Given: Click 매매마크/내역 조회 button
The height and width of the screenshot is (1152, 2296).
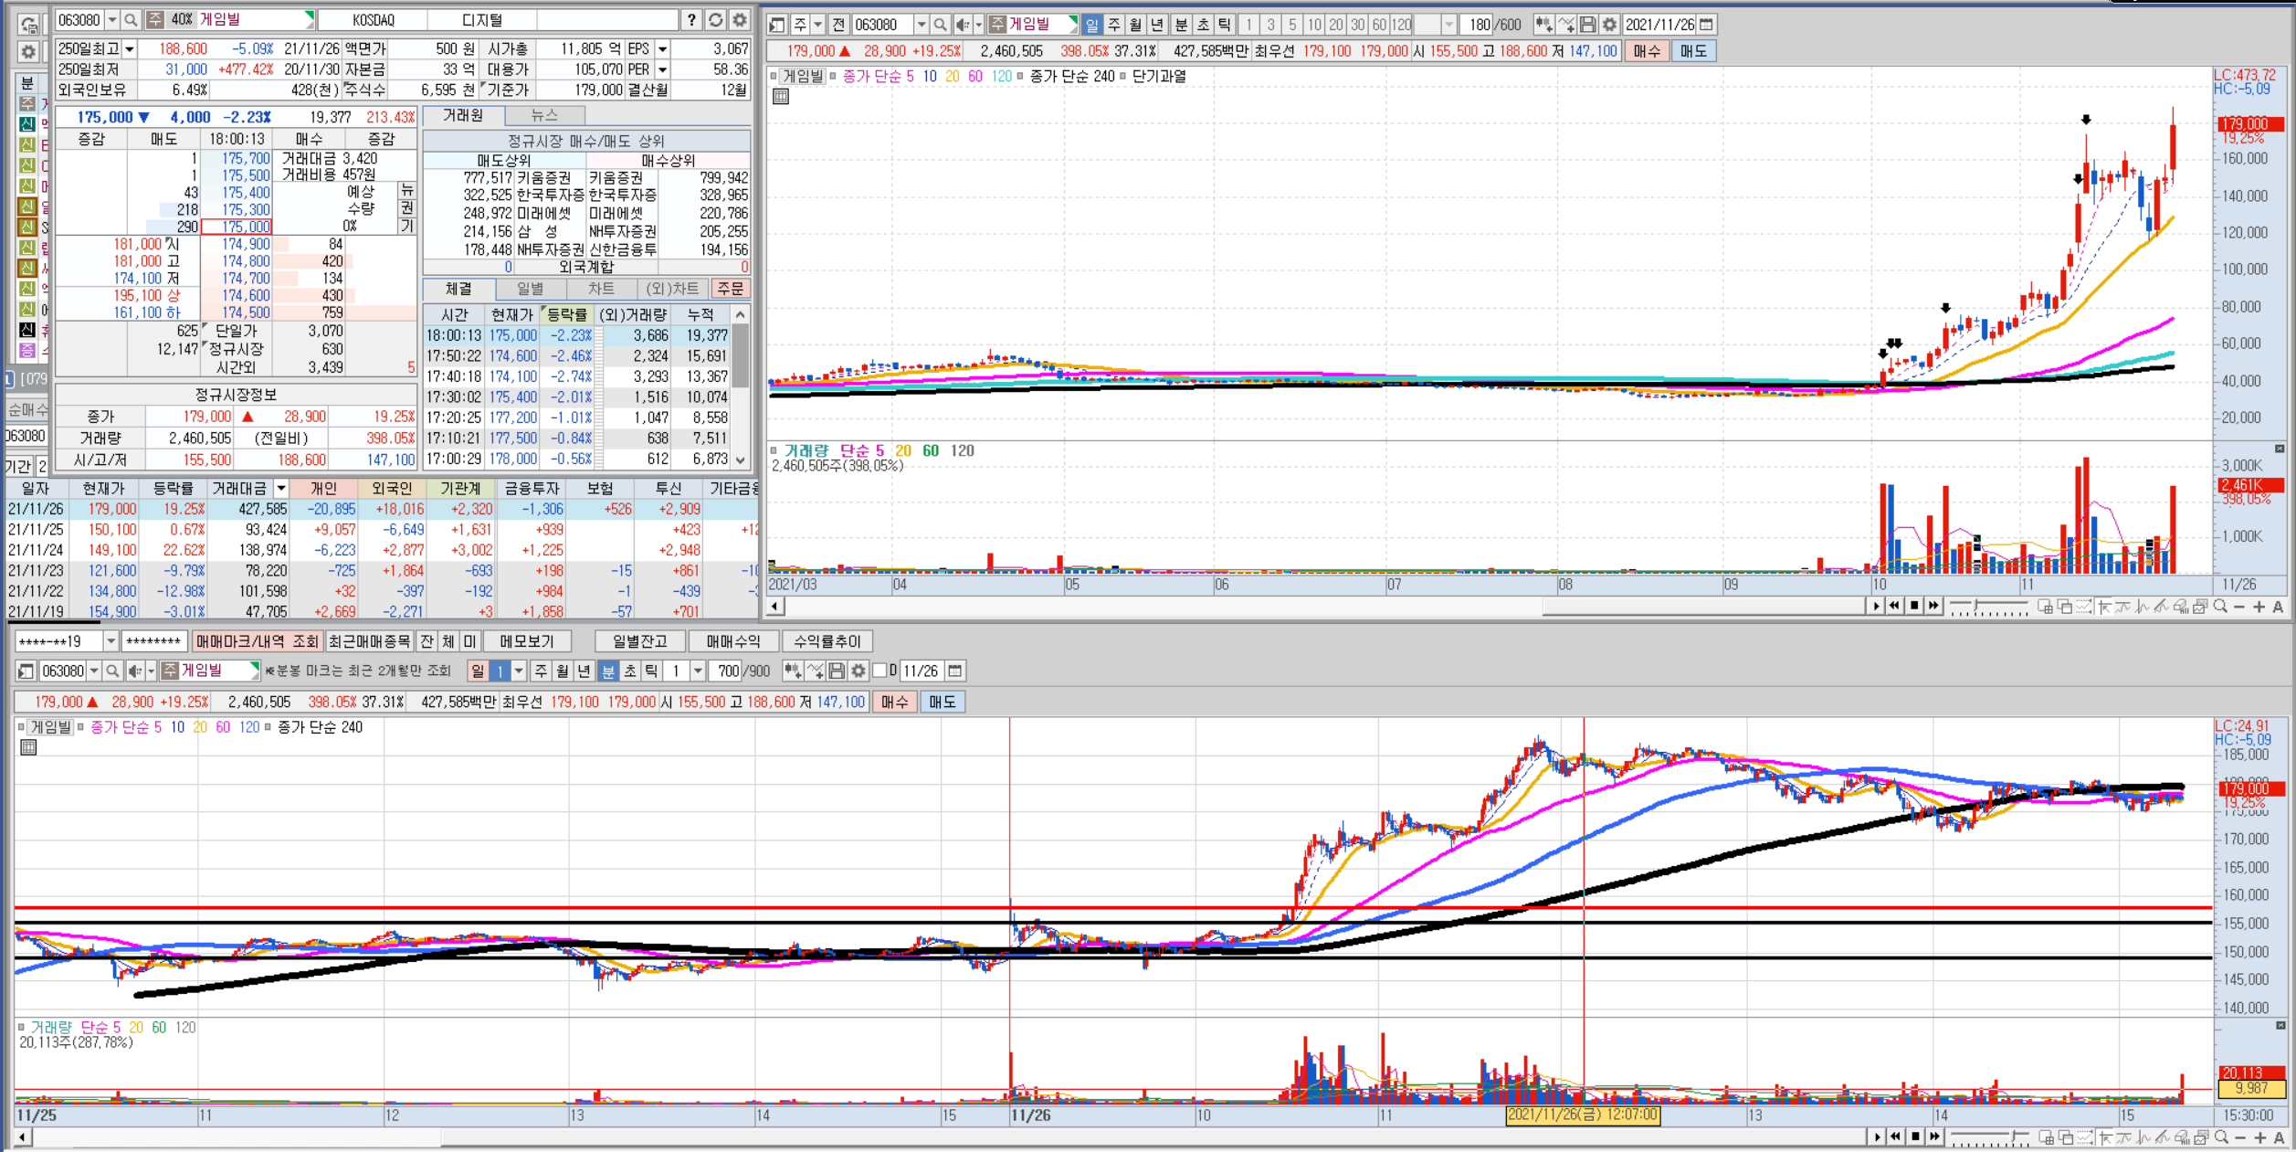Looking at the screenshot, I should (258, 641).
